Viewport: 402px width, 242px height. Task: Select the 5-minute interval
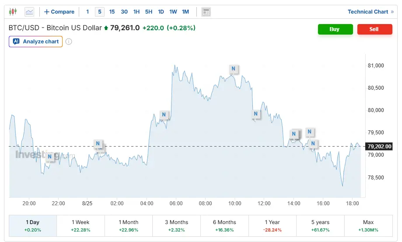click(x=100, y=12)
